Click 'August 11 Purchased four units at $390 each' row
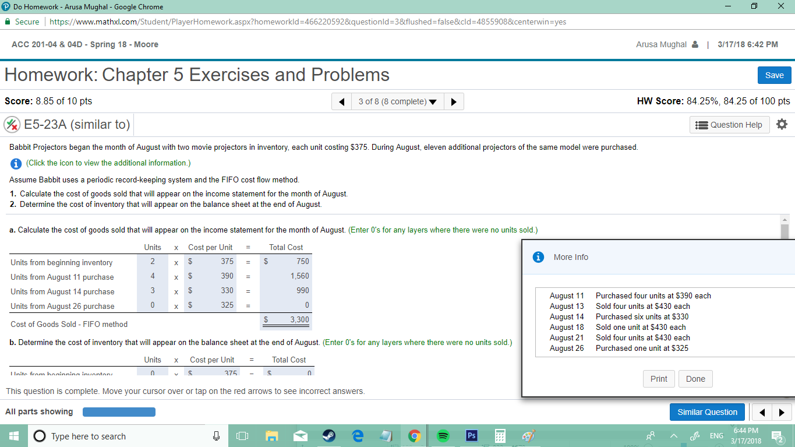This screenshot has height=447, width=795. point(630,295)
